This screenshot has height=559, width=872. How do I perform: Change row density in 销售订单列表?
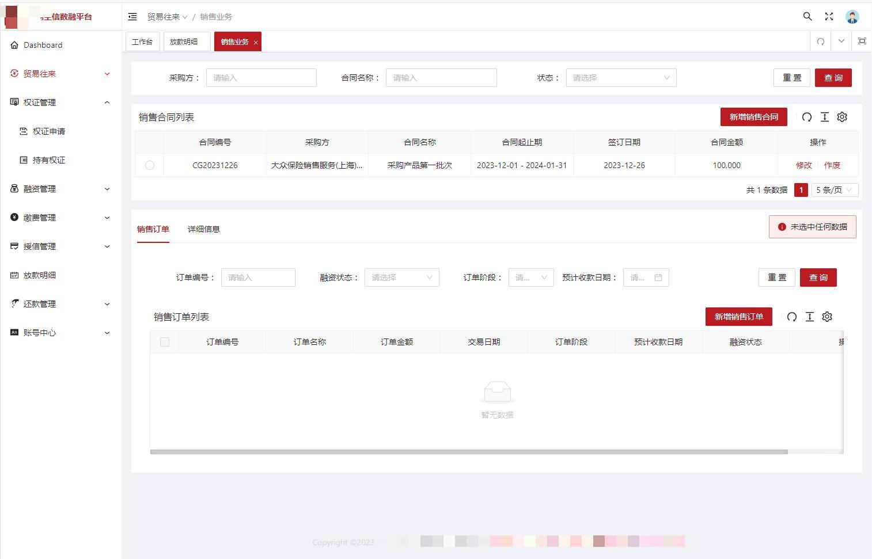(x=809, y=317)
